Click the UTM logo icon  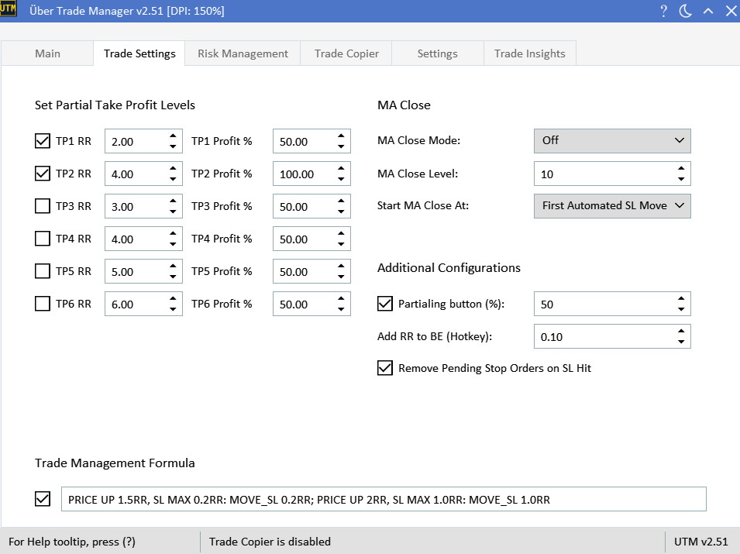tap(8, 9)
